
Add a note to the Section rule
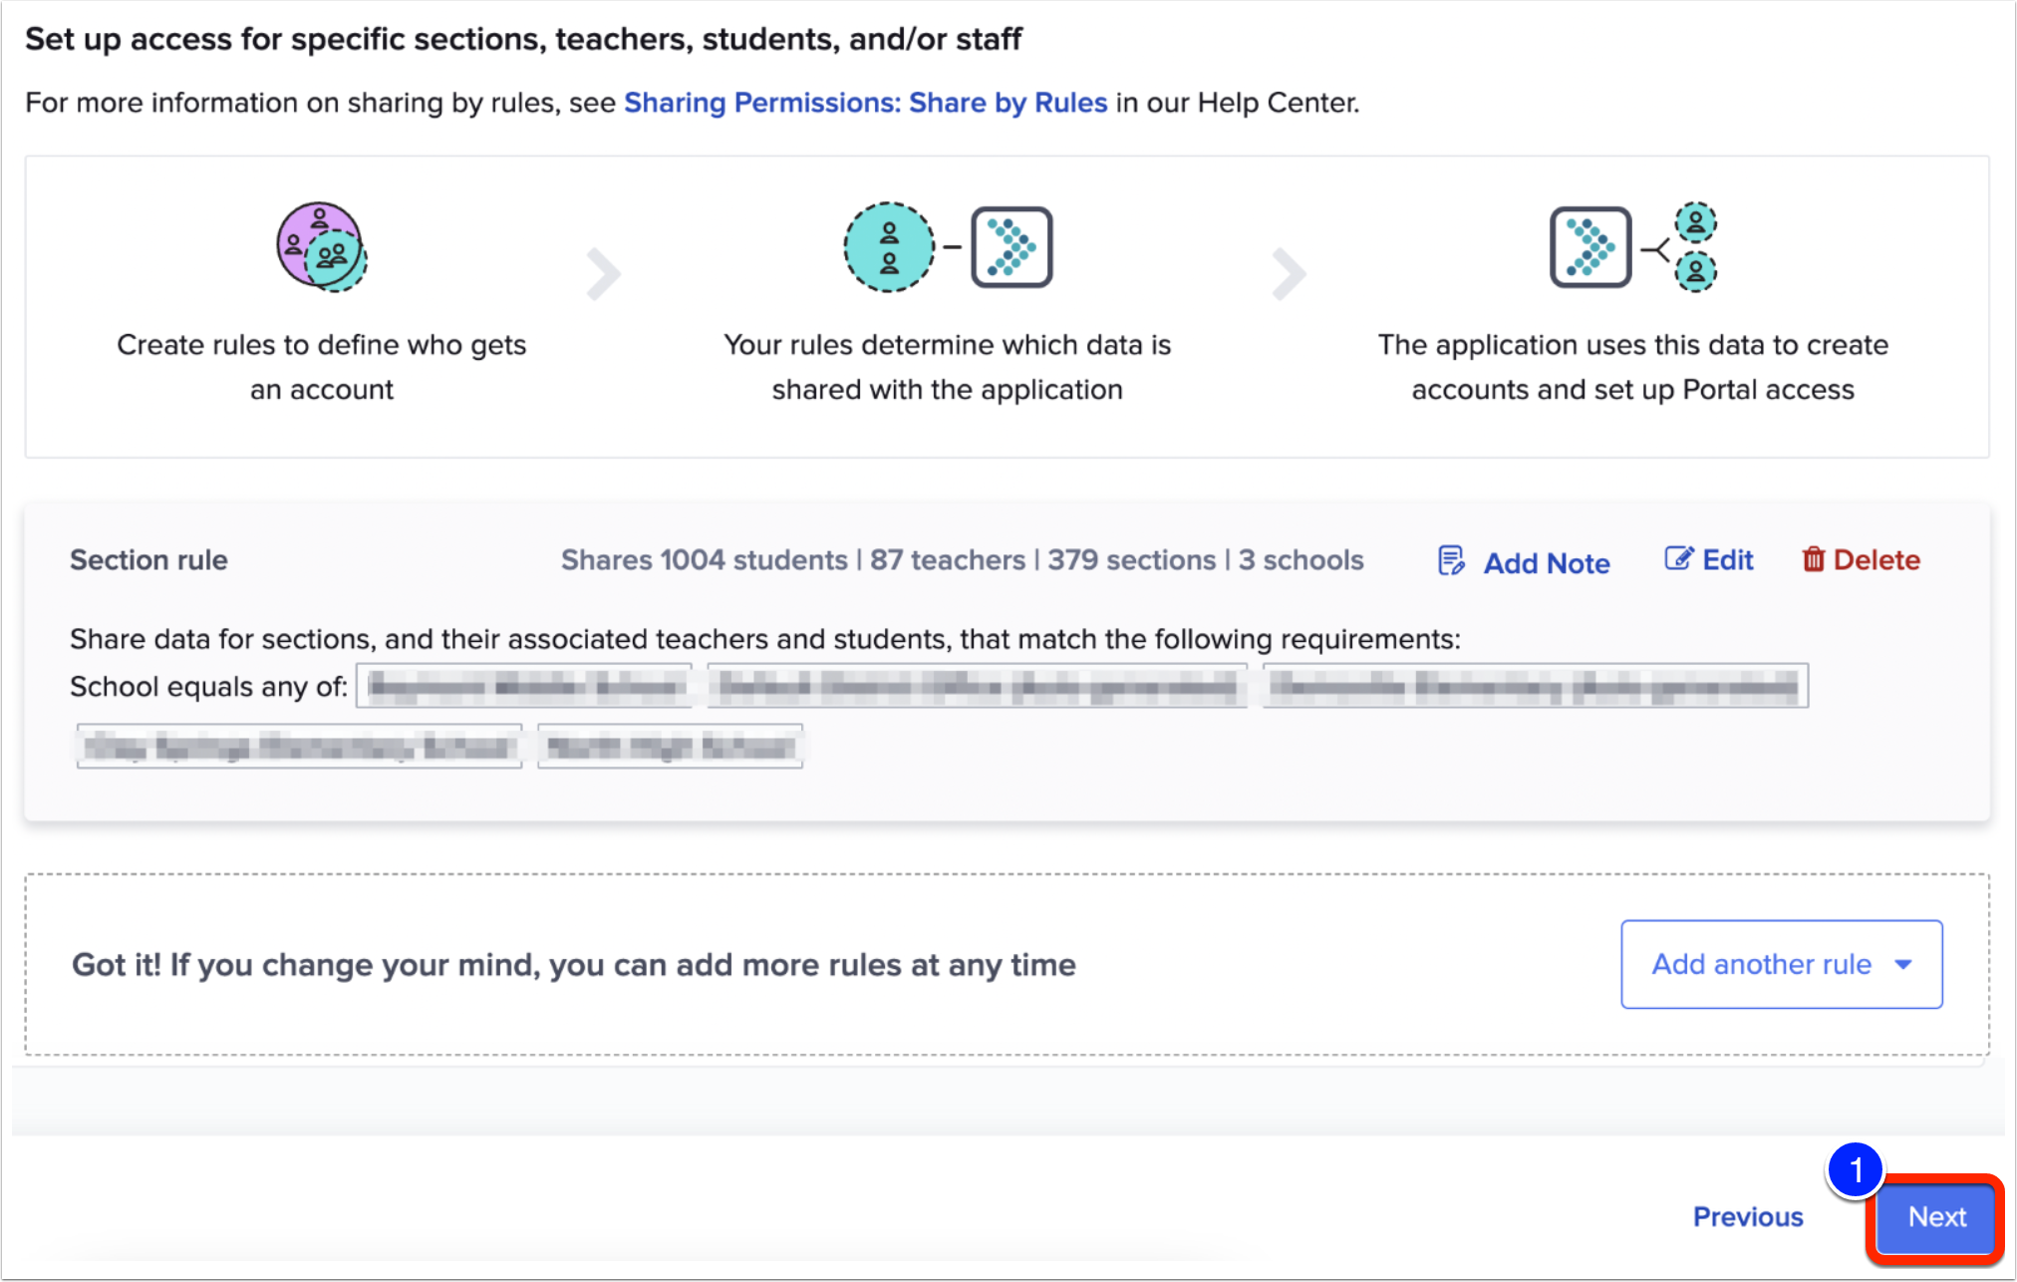click(1524, 562)
